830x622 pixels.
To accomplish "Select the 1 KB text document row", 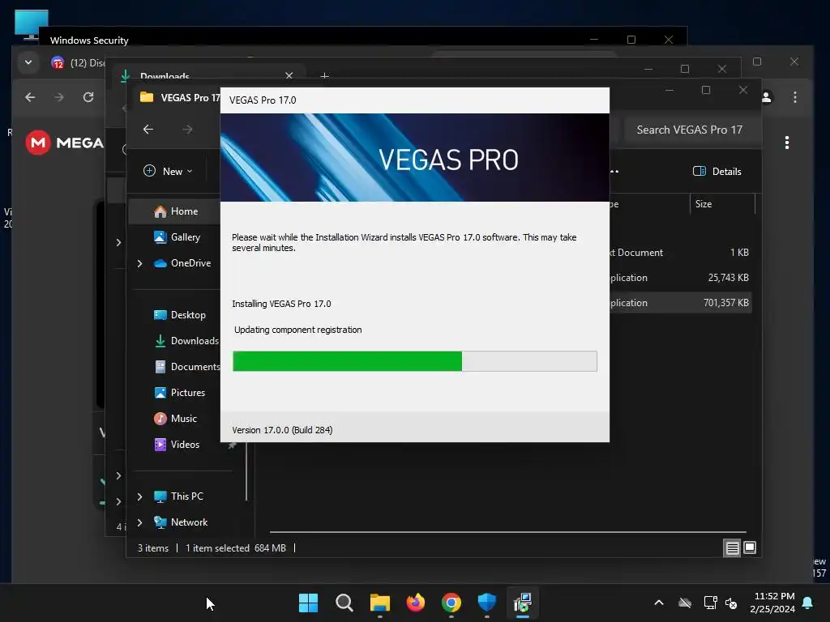I will coord(680,253).
